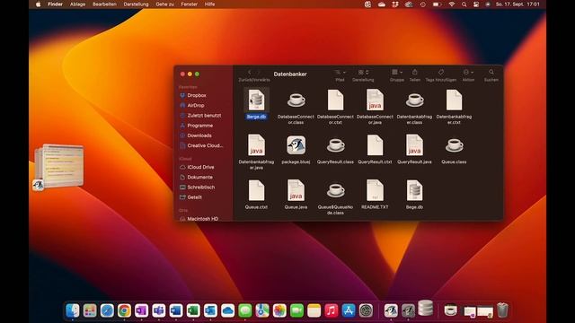Click the date and time in menu bar
The image size is (575, 323).
(517, 4)
